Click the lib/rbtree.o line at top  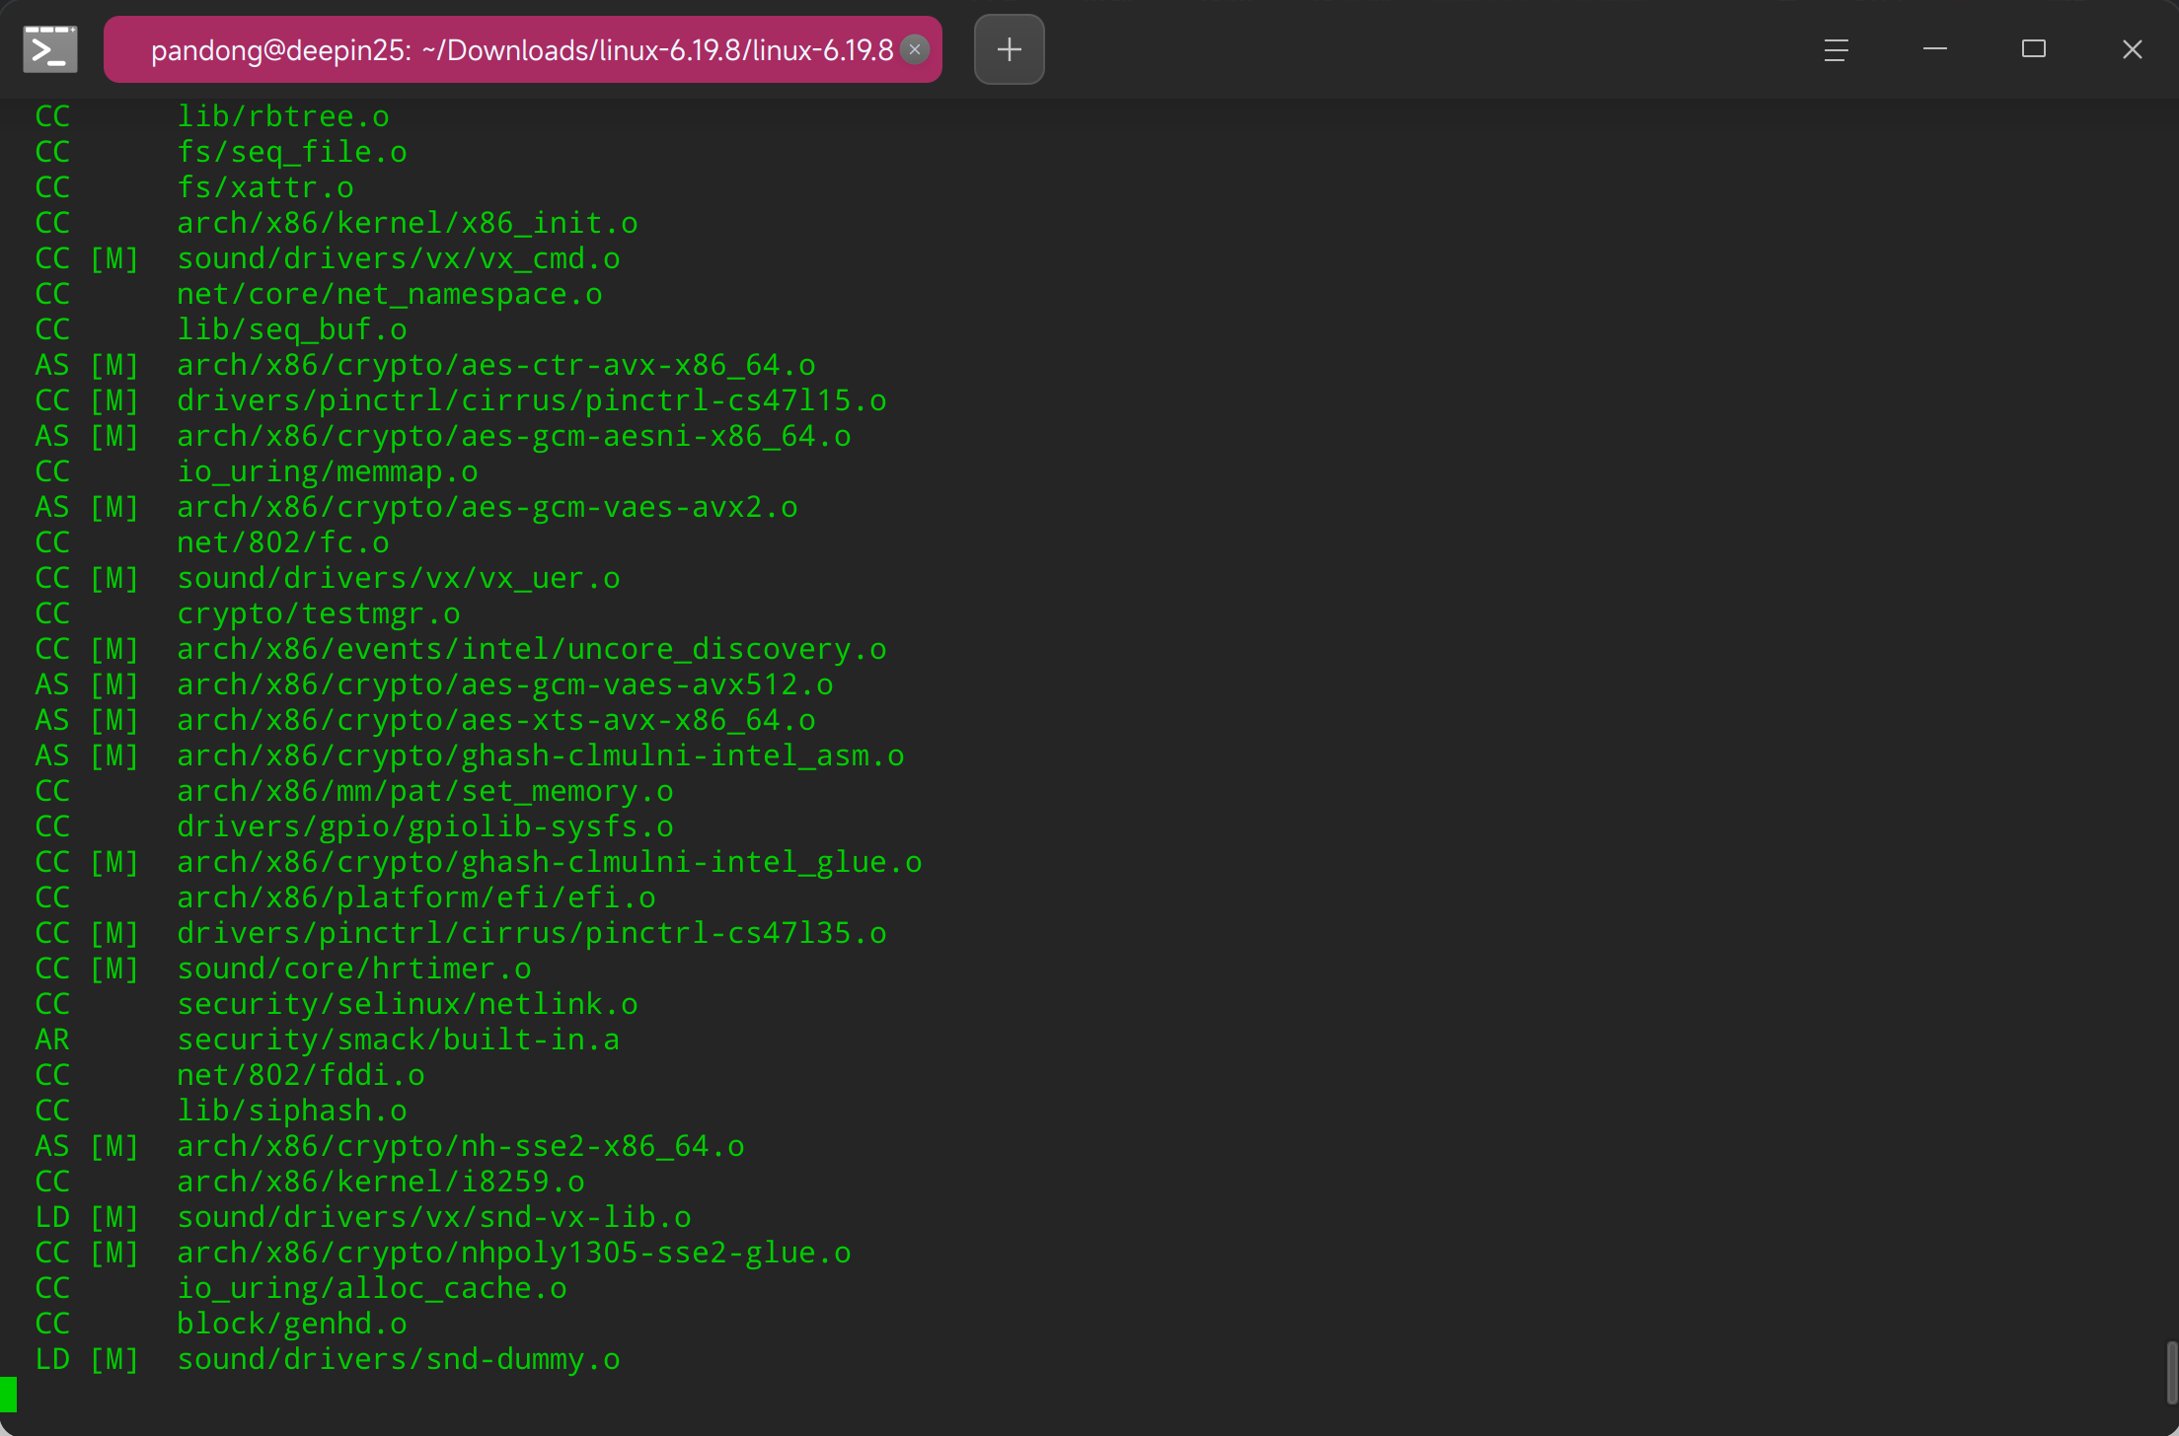tap(283, 115)
